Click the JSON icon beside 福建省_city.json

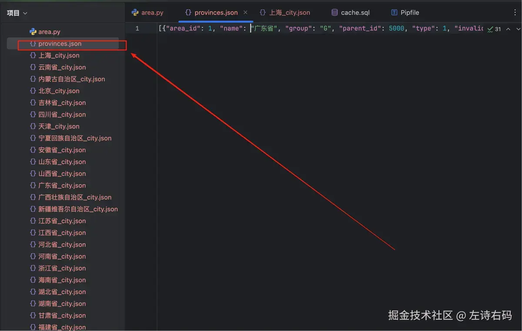(32, 327)
